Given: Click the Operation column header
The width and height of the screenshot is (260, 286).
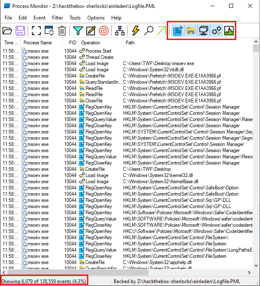Looking at the screenshot, I should (91, 43).
